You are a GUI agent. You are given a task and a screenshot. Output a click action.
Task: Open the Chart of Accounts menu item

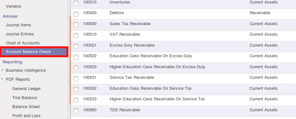[x=23, y=43]
